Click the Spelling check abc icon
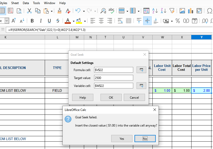 tap(111, 11)
